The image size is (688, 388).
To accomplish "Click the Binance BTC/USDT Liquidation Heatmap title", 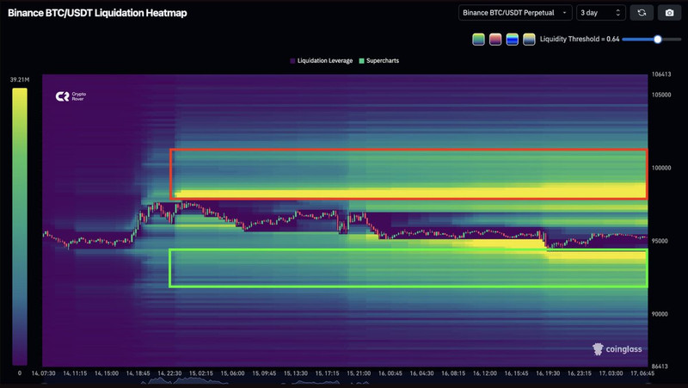I will point(97,13).
